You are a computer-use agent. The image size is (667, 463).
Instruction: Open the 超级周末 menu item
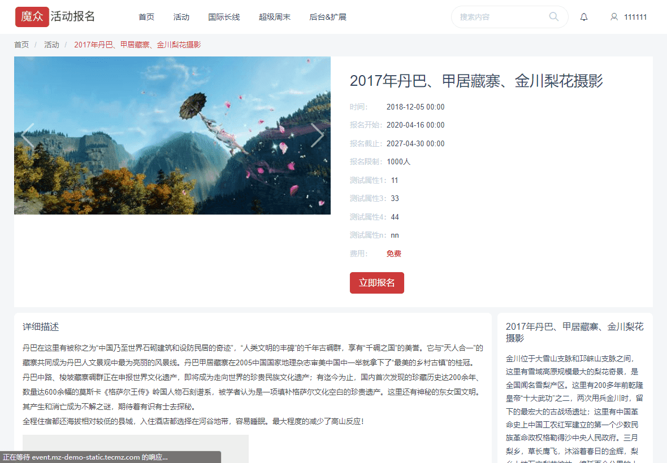pyautogui.click(x=274, y=17)
